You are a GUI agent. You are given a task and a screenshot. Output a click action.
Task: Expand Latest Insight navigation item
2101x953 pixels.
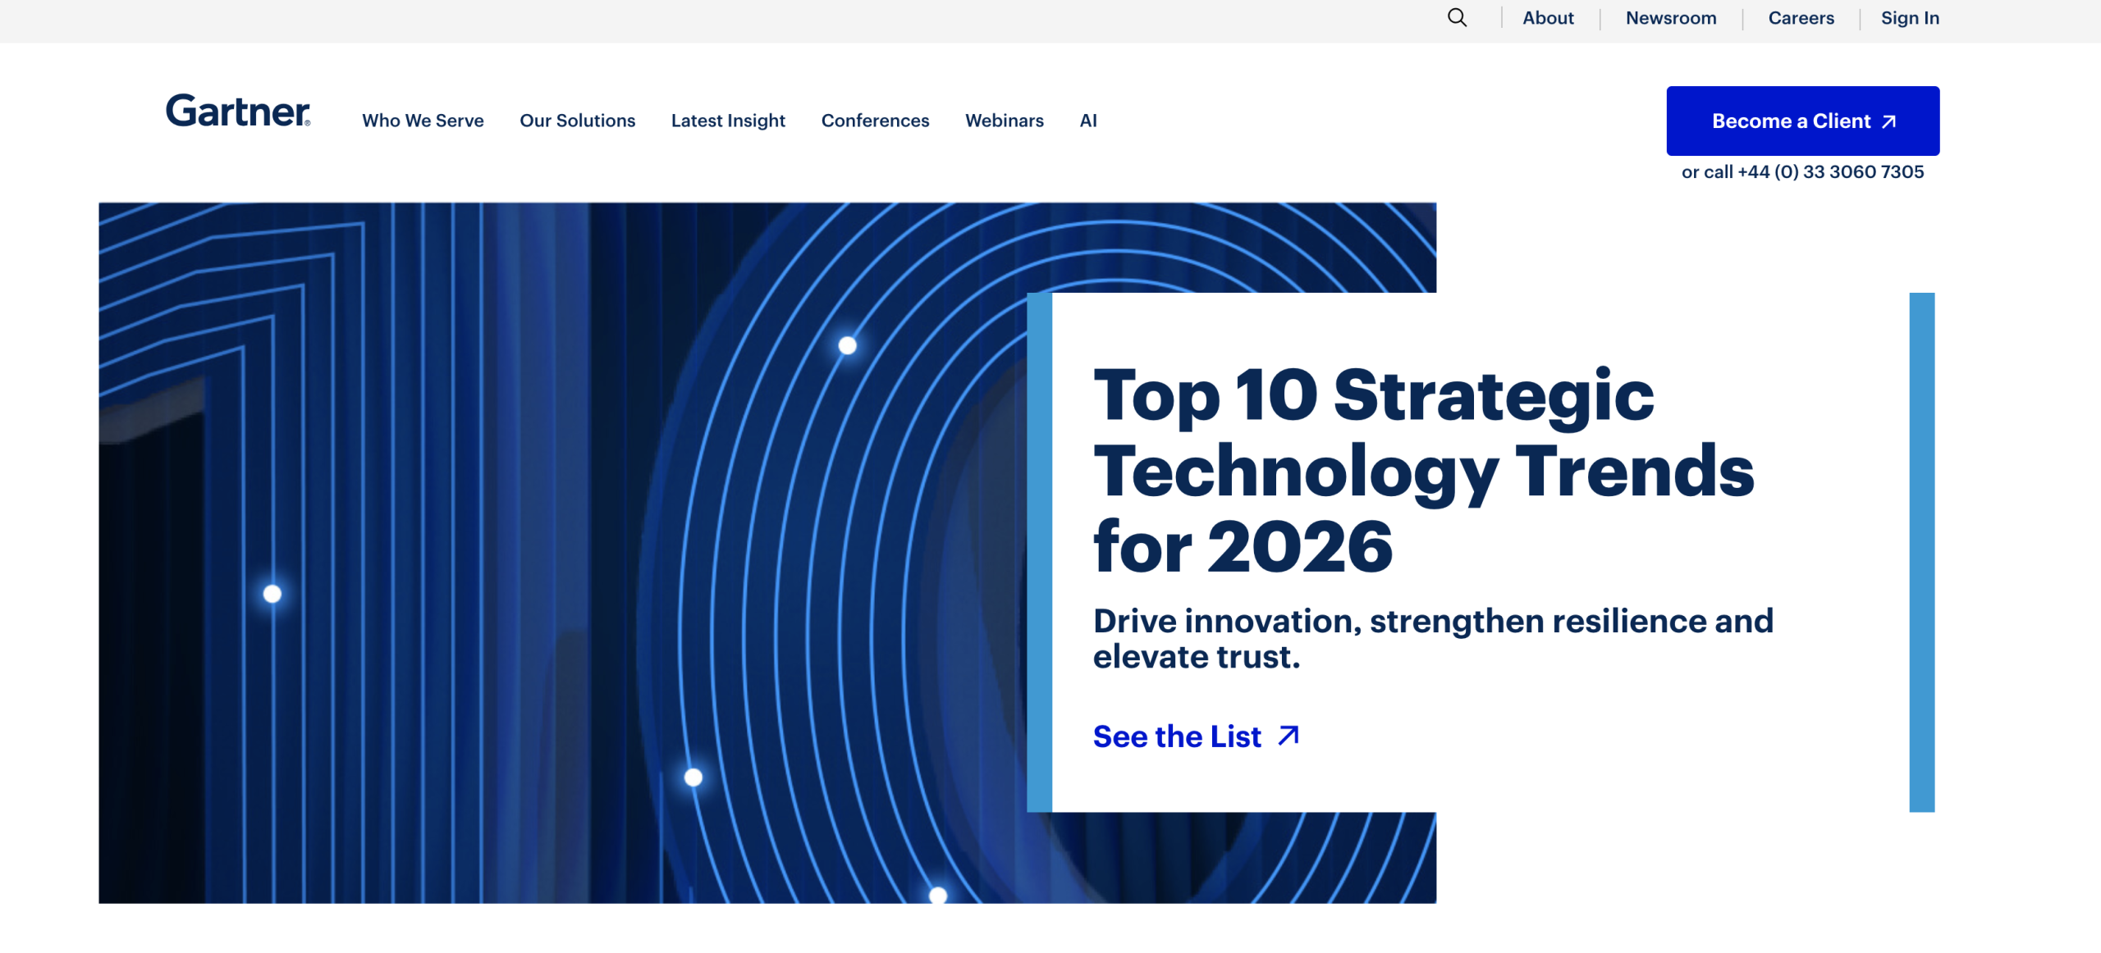tap(728, 121)
